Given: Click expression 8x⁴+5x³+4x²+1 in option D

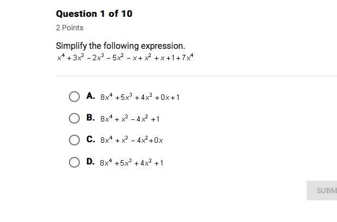Looking at the screenshot, I should 131,162.
